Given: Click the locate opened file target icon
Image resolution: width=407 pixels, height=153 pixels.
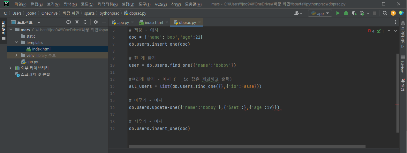Looking at the screenshot, I should click(68, 22).
